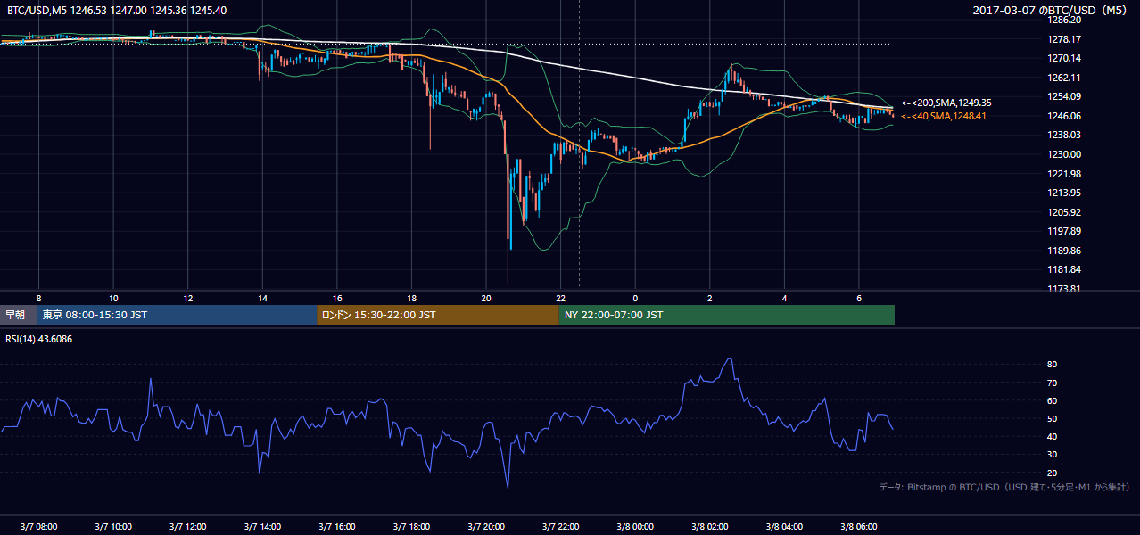Viewport: 1140px width, 535px height.
Task: Click hour label 14 under price chart
Action: coord(262,298)
